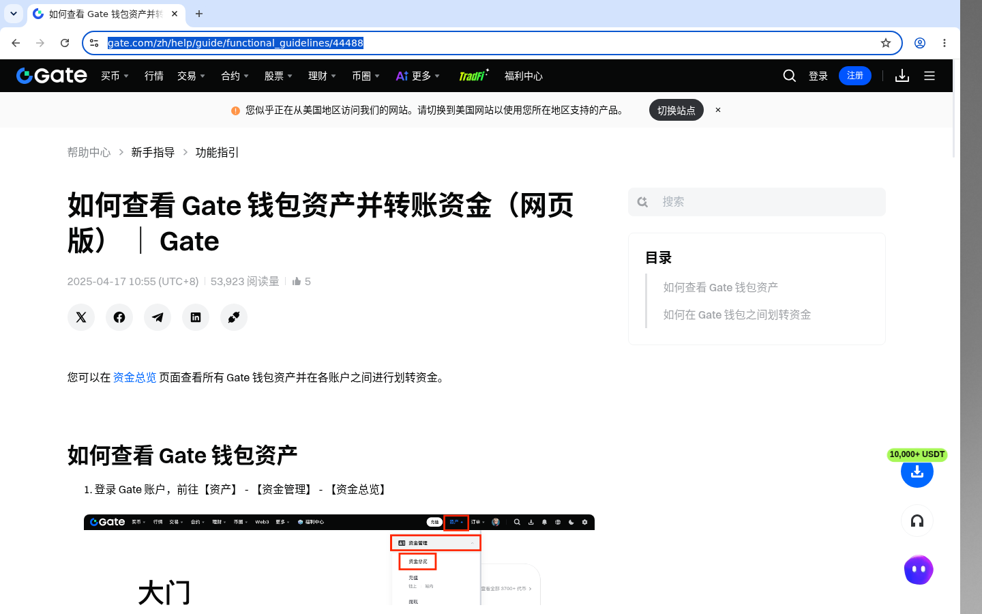The width and height of the screenshot is (982, 614).
Task: Reload the current page
Action: click(x=65, y=43)
